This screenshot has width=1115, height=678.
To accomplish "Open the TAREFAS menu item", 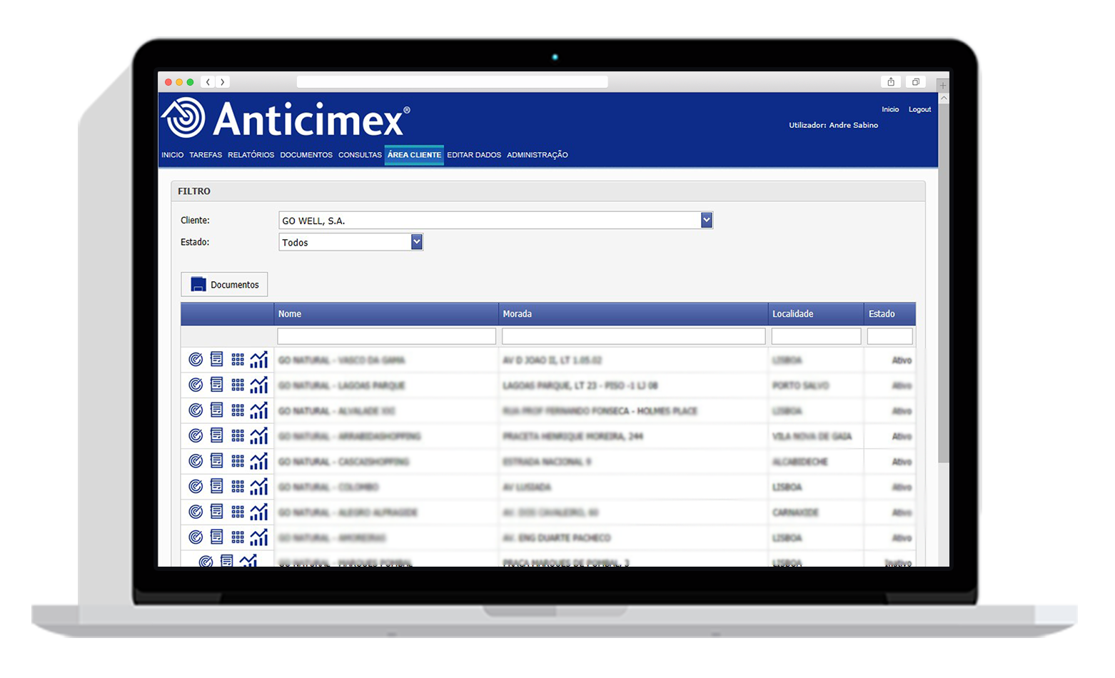I will click(206, 155).
